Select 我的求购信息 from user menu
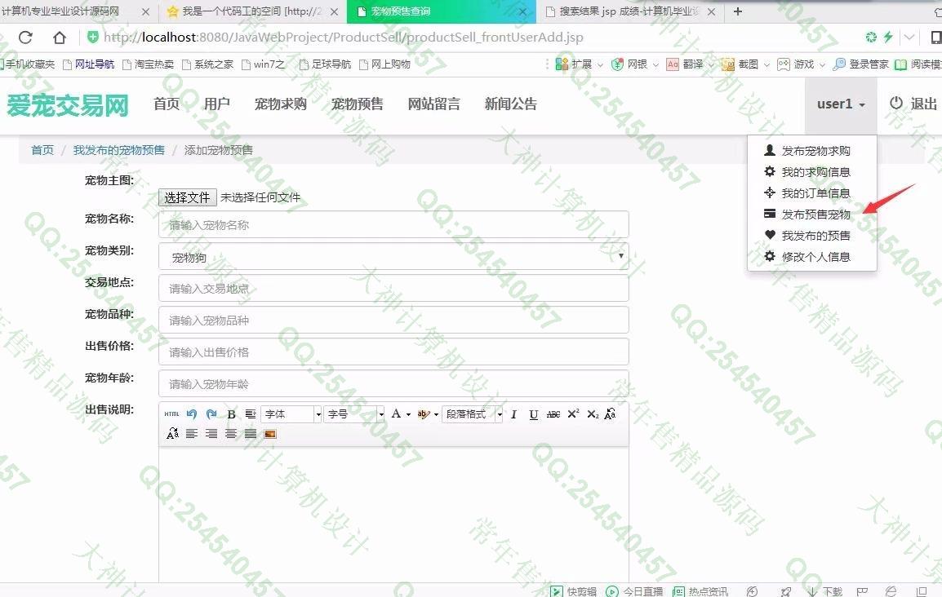This screenshot has width=942, height=597. coord(811,172)
